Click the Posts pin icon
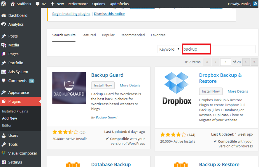Viewport: 259px width, 167px height. pos(3,36)
